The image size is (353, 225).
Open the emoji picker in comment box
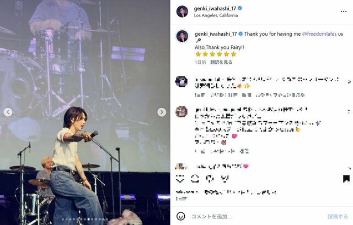coord(180,216)
